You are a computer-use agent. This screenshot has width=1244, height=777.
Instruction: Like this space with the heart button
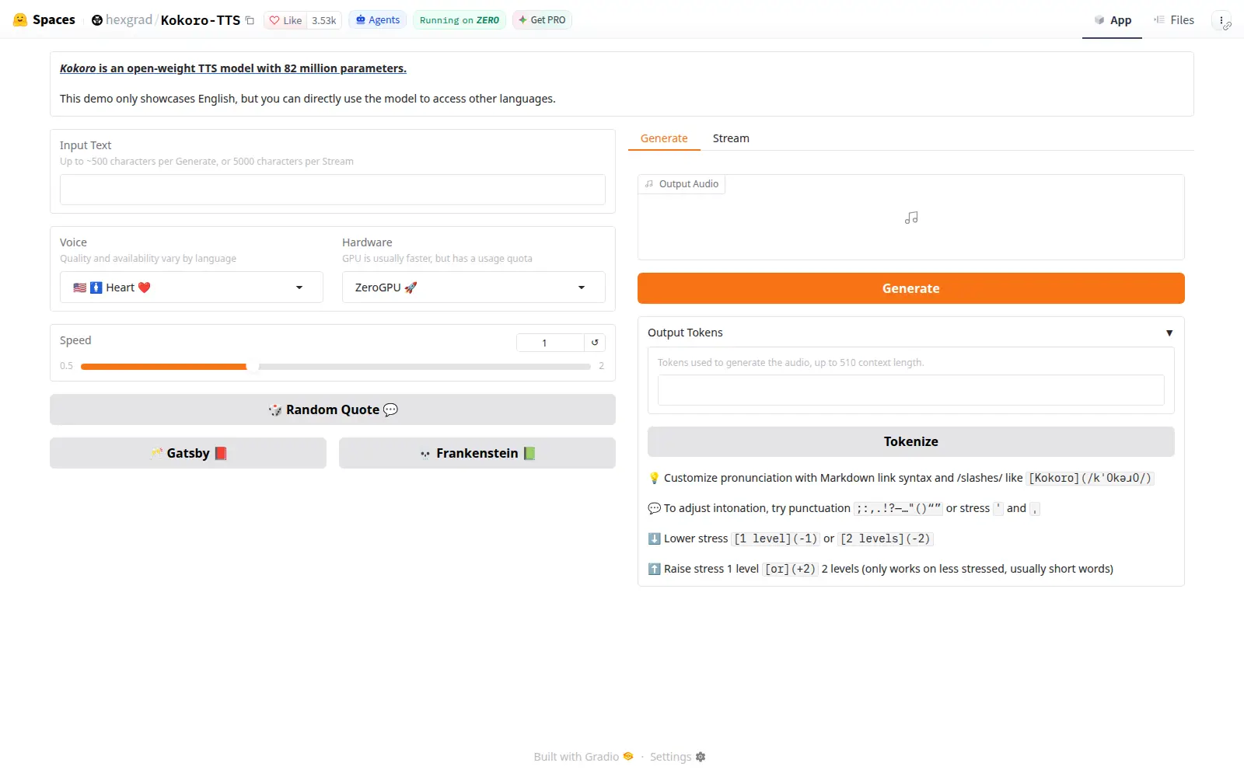tap(285, 20)
